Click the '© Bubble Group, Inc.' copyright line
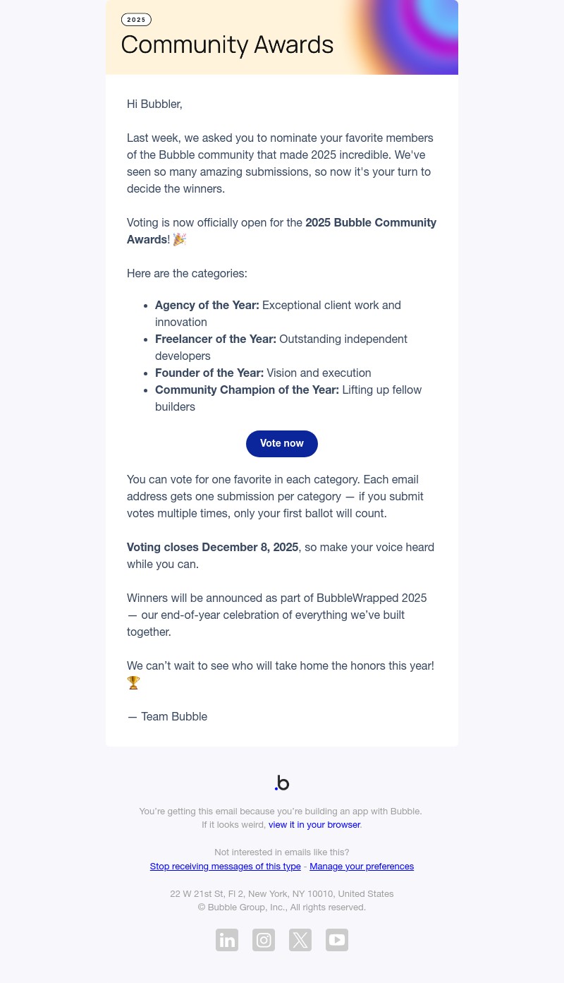Viewport: 564px width, 983px height. tap(282, 907)
